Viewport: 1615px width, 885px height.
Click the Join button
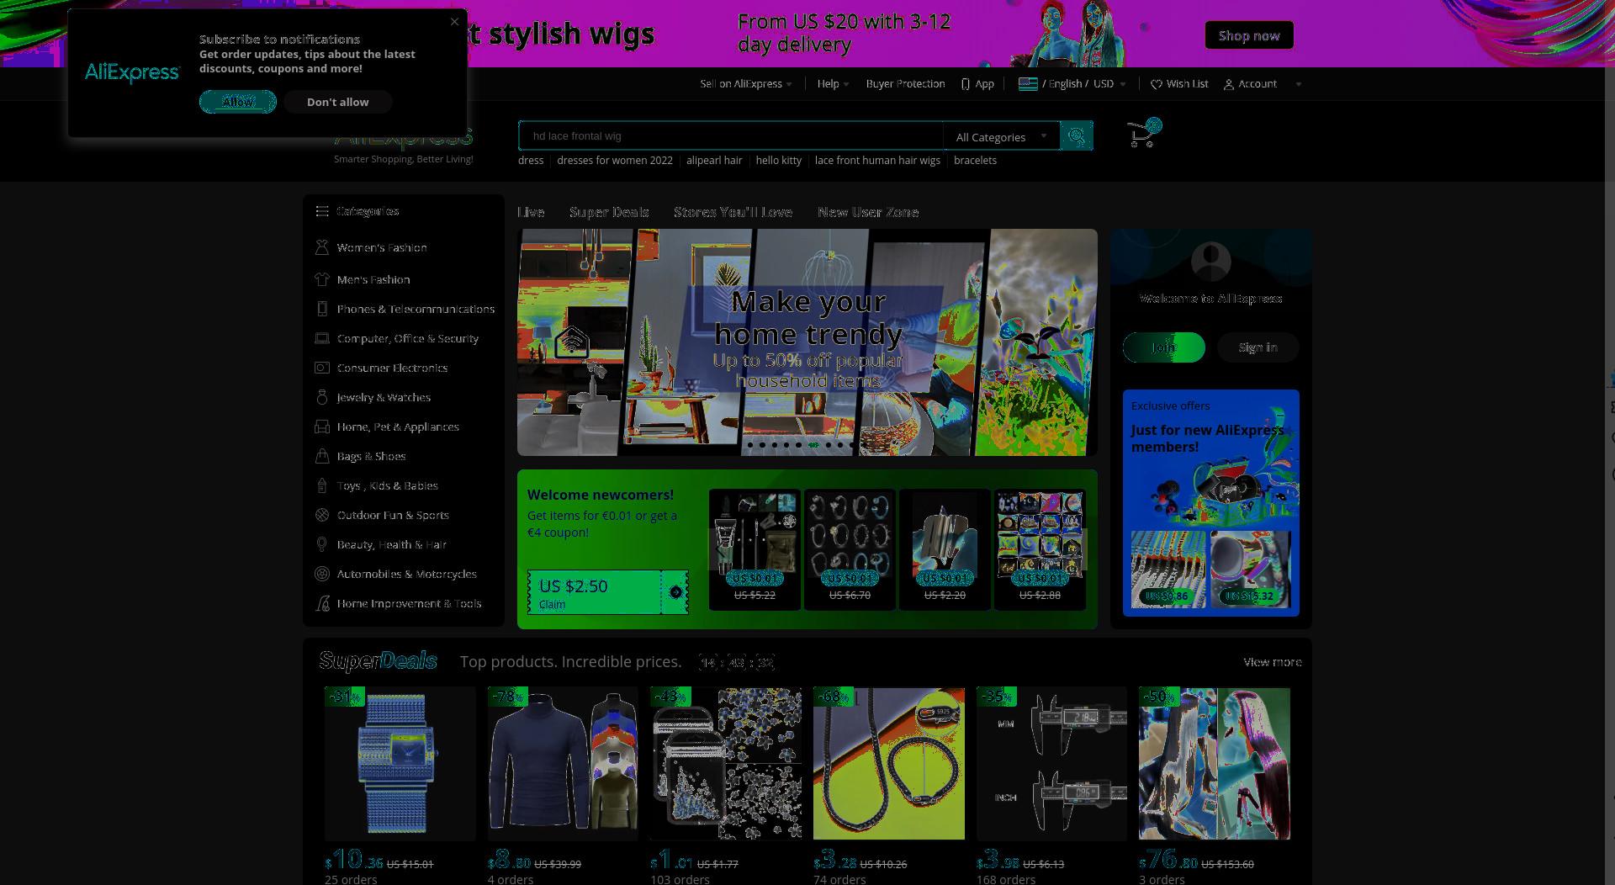[x=1164, y=347]
